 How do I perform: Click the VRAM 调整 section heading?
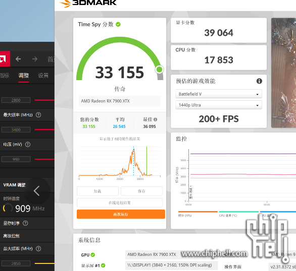(x=14, y=185)
